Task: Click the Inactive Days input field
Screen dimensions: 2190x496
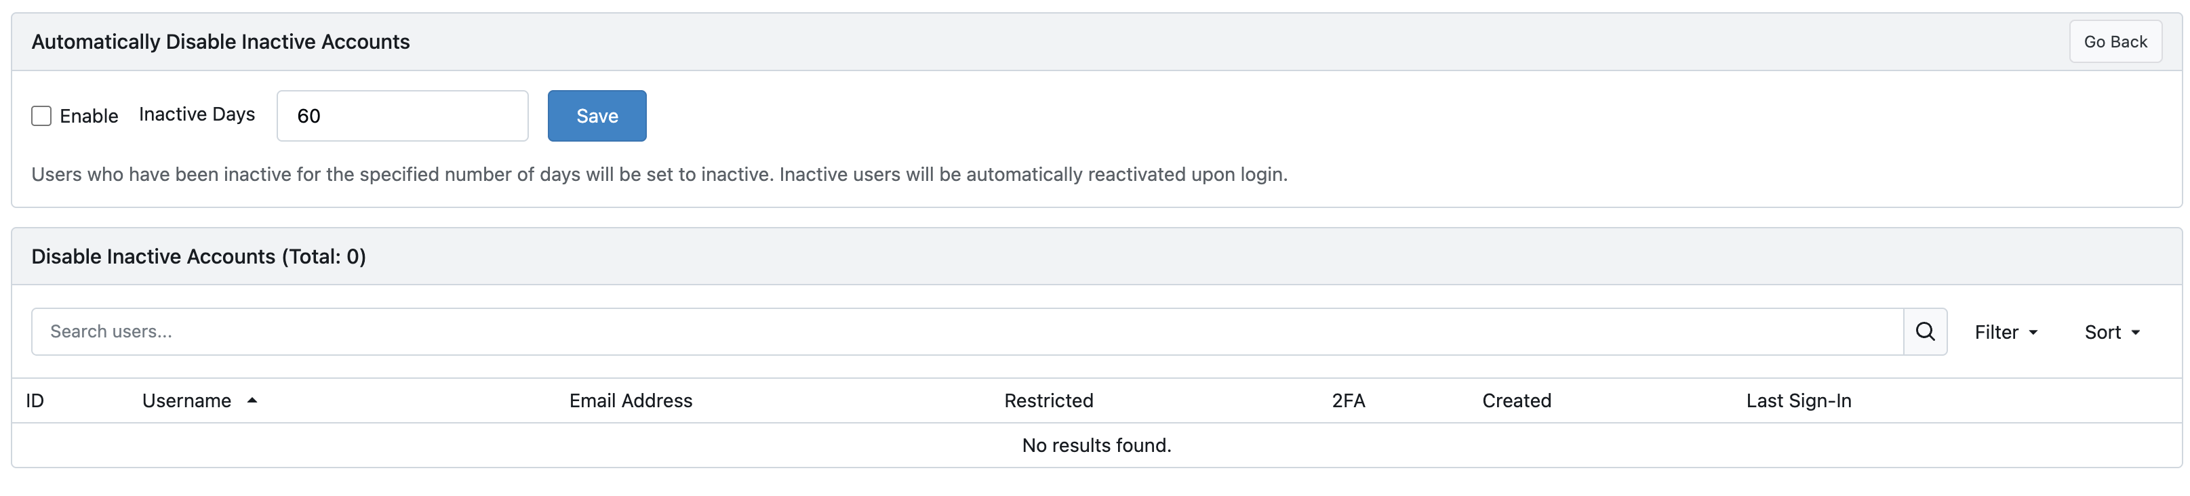Action: 401,115
